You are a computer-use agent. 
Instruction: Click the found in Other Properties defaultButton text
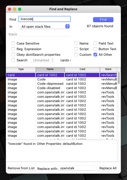pos(45,144)
